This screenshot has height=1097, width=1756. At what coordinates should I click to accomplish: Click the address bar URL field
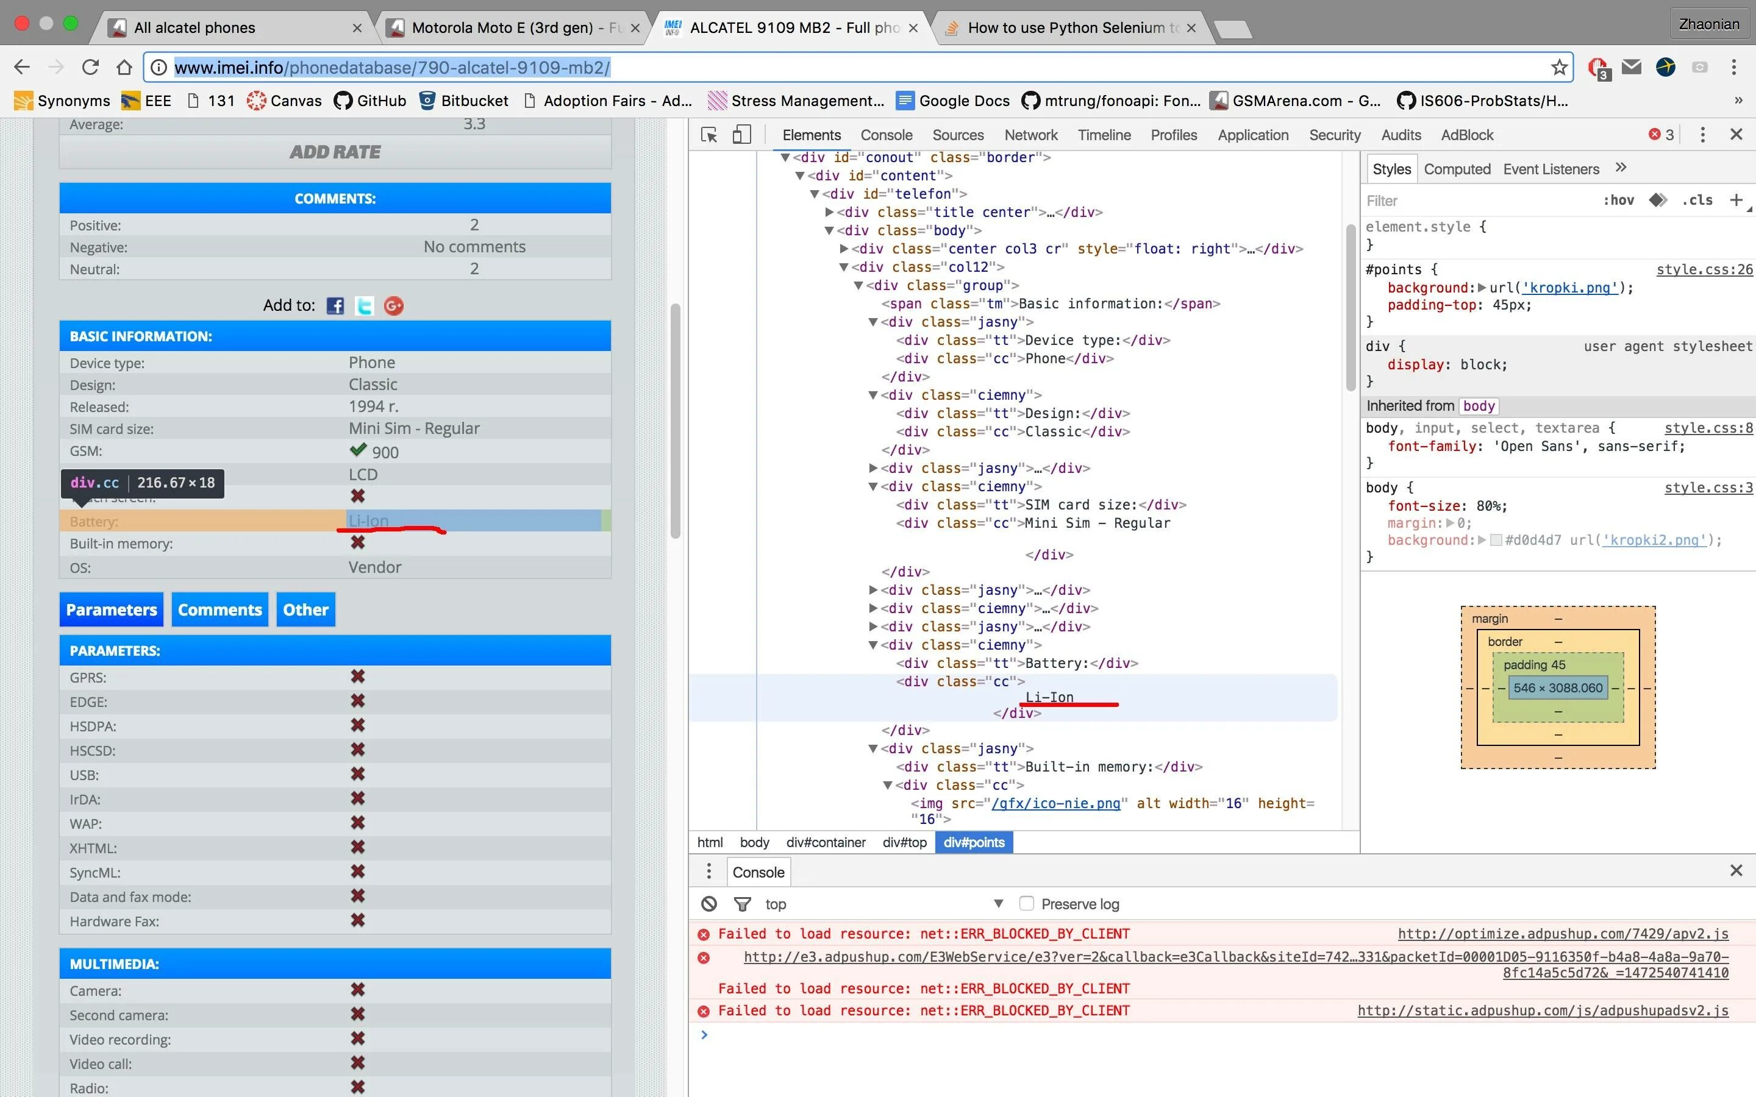(858, 68)
